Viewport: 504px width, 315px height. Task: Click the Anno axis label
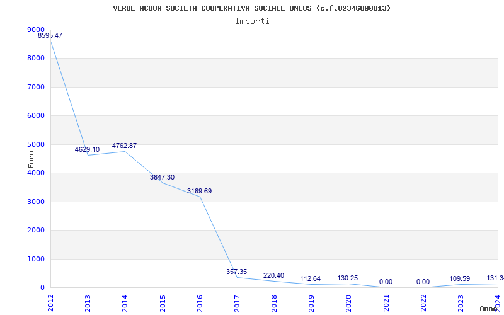[489, 309]
